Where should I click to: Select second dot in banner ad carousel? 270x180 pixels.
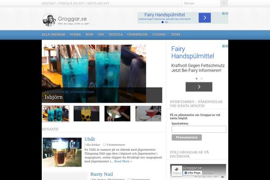166,22
